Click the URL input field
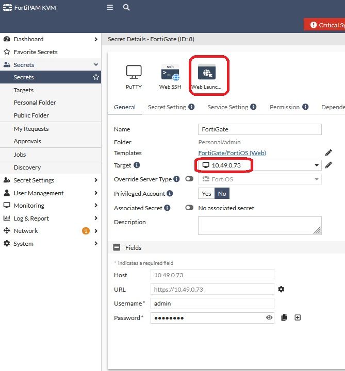This screenshot has height=371, width=345. 212,289
